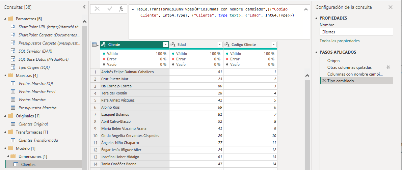402x170 pixels.
Task: Click the ABC type icon of Cliente column
Action: click(x=104, y=45)
